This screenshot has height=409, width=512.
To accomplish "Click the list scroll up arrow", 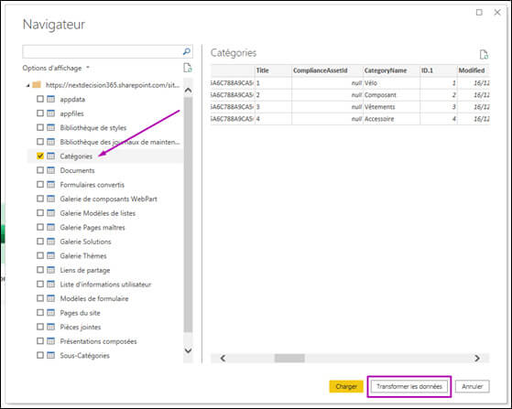I will (188, 91).
